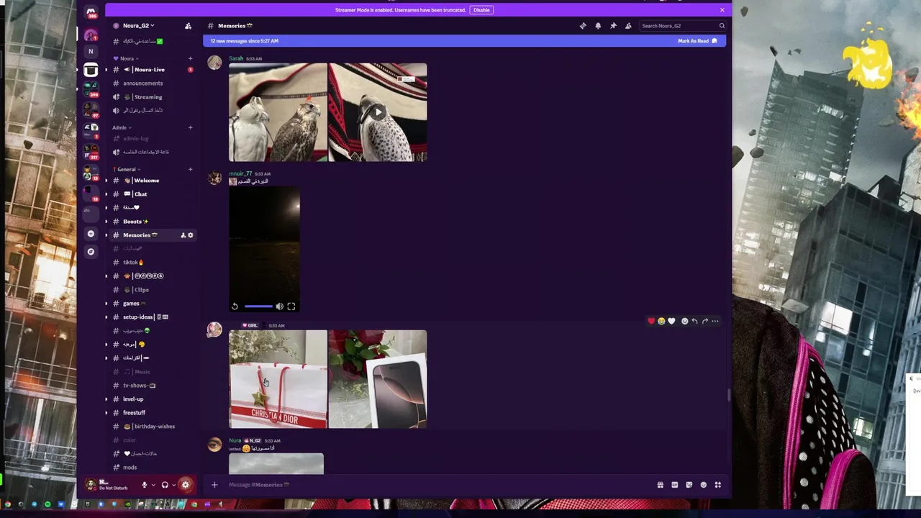Open notification settings bell icon
Screen dimensions: 921x518
(x=598, y=26)
